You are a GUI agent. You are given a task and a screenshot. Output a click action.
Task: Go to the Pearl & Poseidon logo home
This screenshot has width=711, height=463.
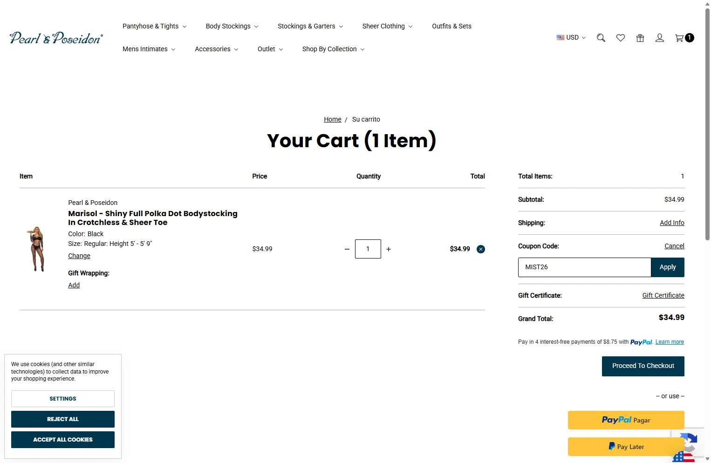click(56, 38)
